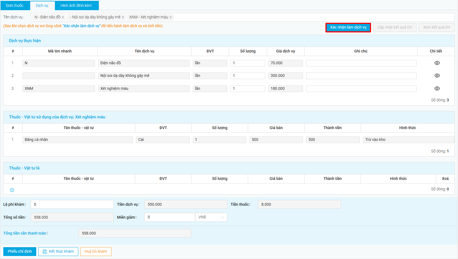Click the Giá dịch vụ column header
The image size is (458, 259).
tap(286, 51)
